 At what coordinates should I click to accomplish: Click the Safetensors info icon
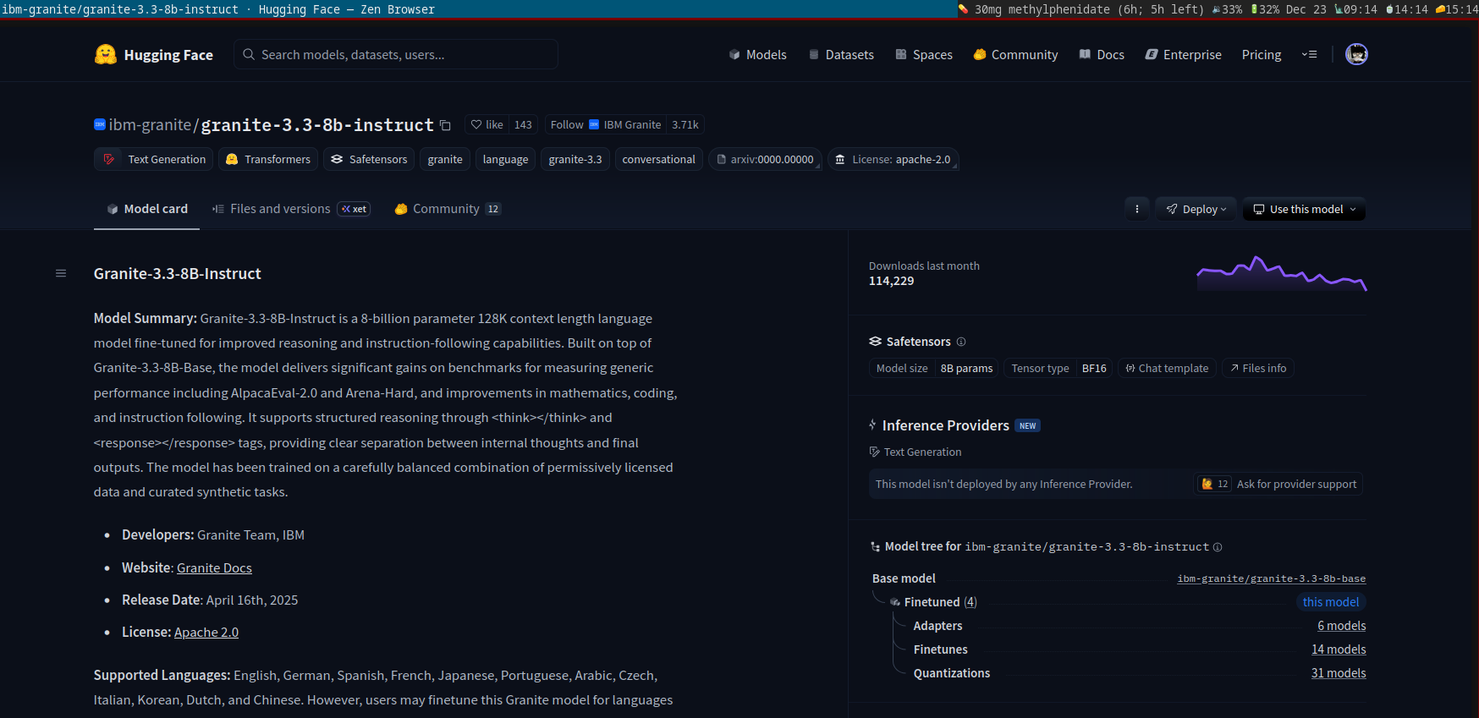tap(961, 342)
